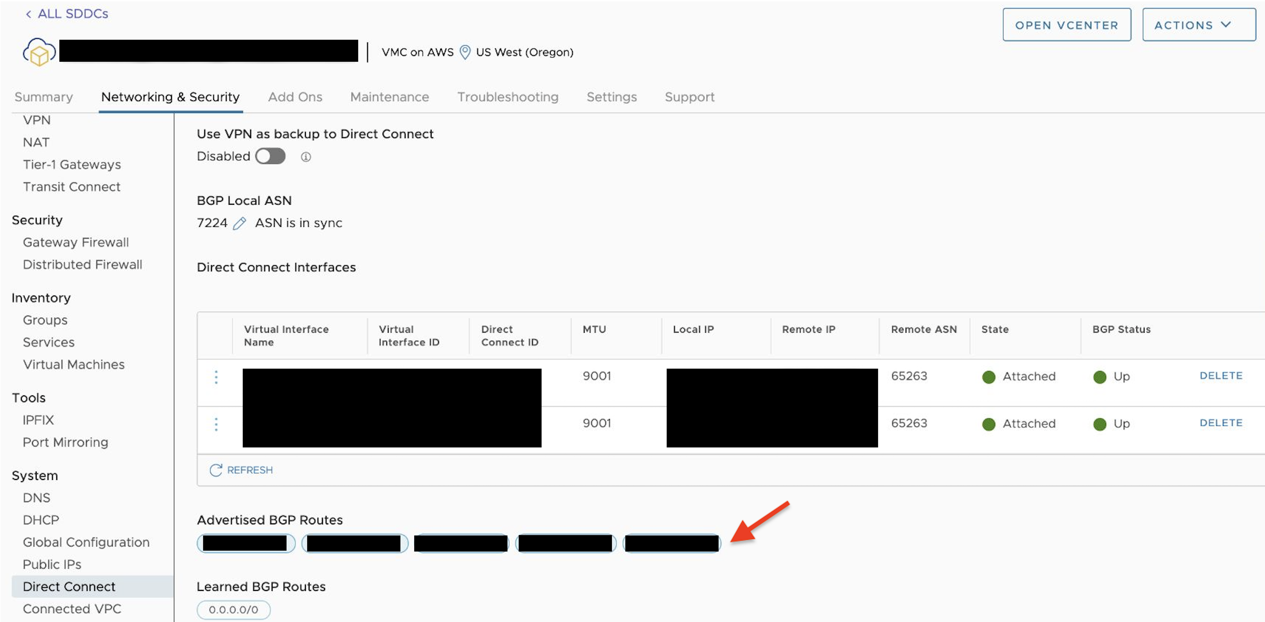Click the pencil icon to edit BGP ASN
Viewport: 1265px width, 622px height.
239,224
